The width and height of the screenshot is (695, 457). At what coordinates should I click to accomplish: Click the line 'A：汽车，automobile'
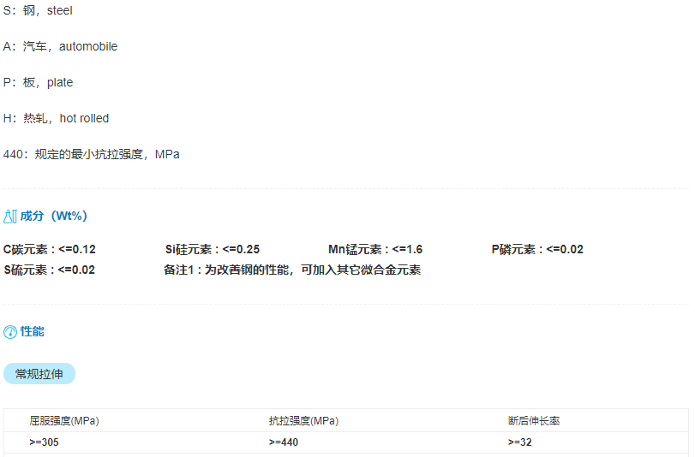click(x=60, y=46)
